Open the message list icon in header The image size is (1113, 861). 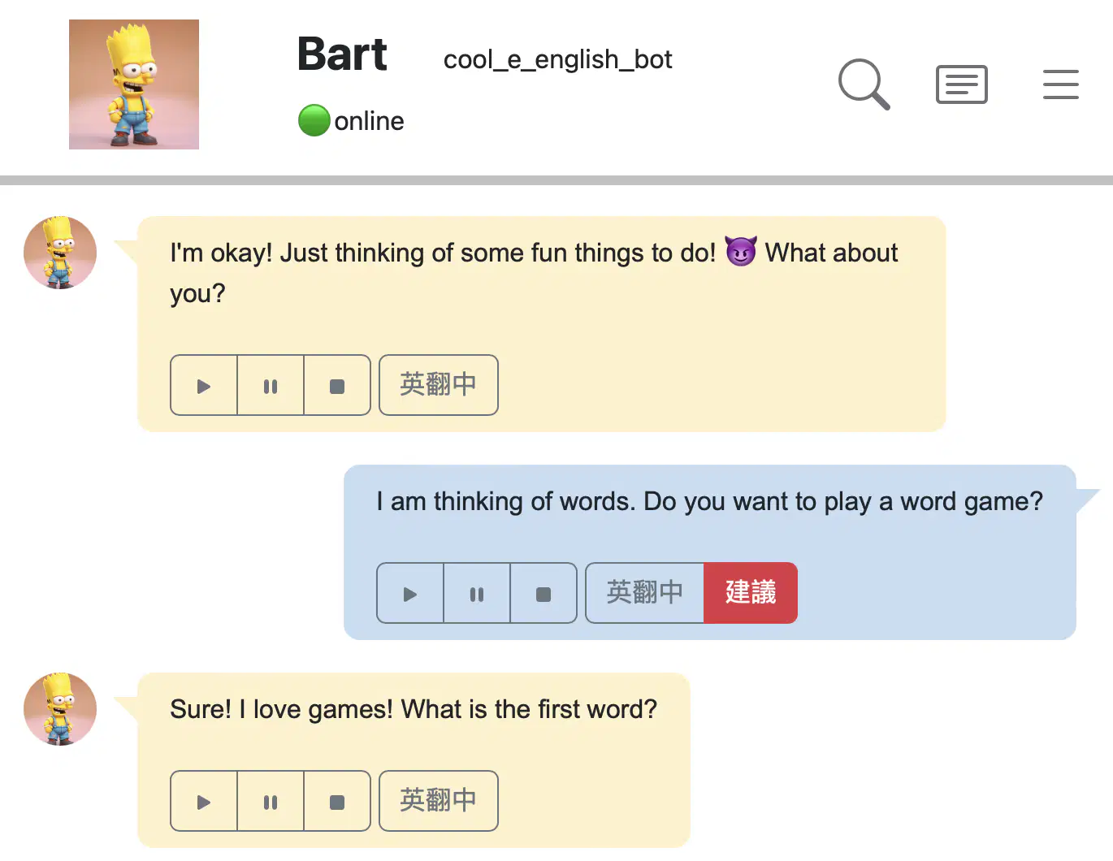pos(962,84)
